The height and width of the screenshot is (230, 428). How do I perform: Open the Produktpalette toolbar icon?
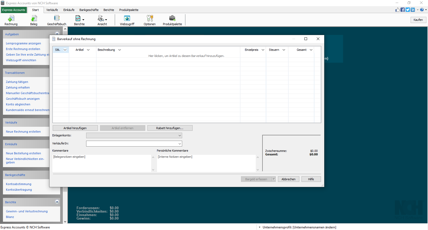[172, 20]
